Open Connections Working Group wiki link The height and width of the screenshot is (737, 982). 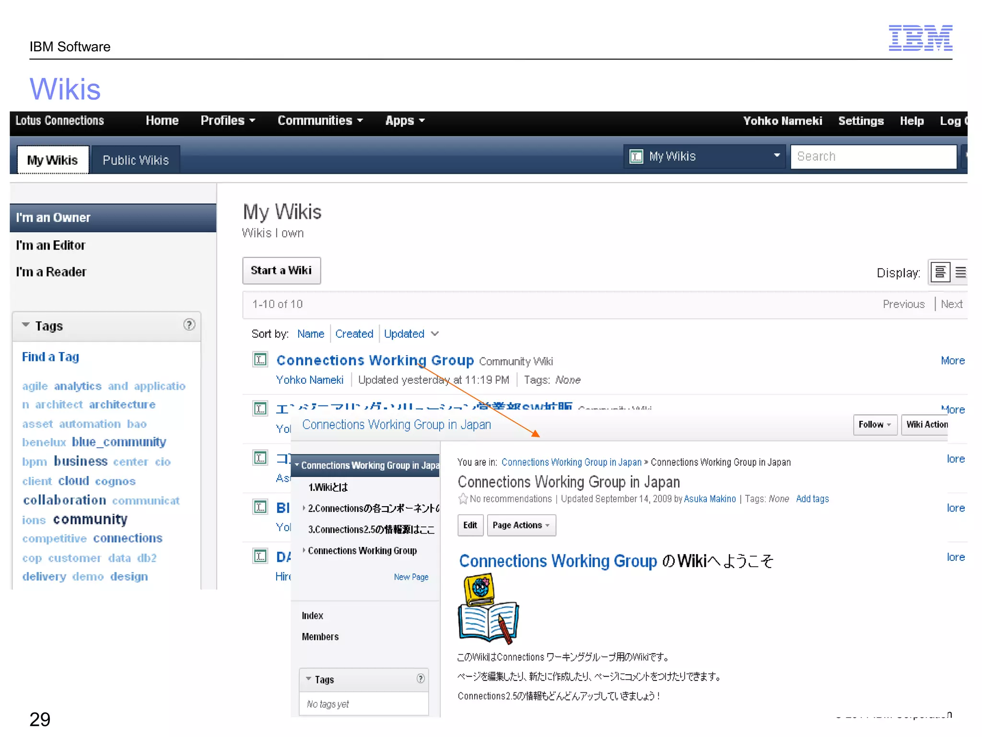coord(375,360)
